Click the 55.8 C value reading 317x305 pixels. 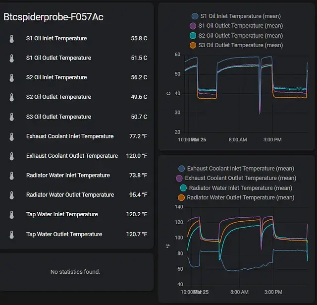tap(139, 39)
